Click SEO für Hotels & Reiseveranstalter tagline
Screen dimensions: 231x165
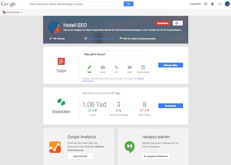click(139, 39)
